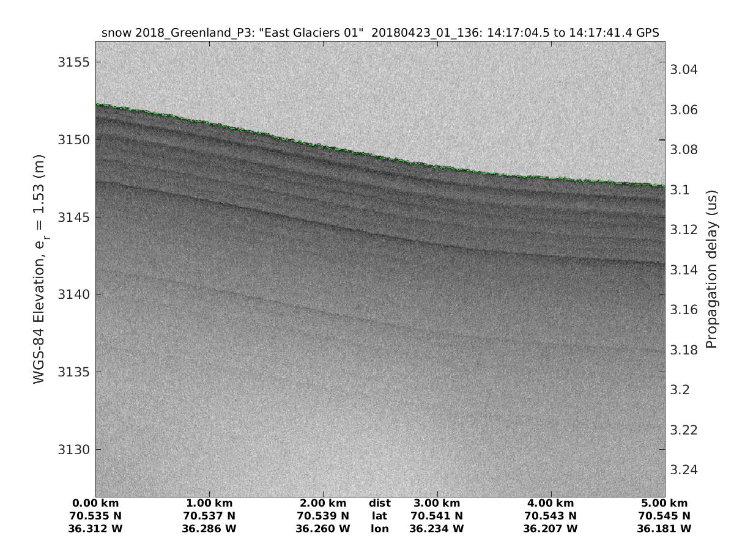The image size is (734, 550).
Task: Click the 0.00 km distance label
Action: tap(96, 504)
